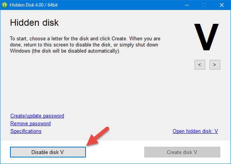Minimize the Hidden Disk window
The width and height of the screenshot is (231, 164).
(186, 5)
